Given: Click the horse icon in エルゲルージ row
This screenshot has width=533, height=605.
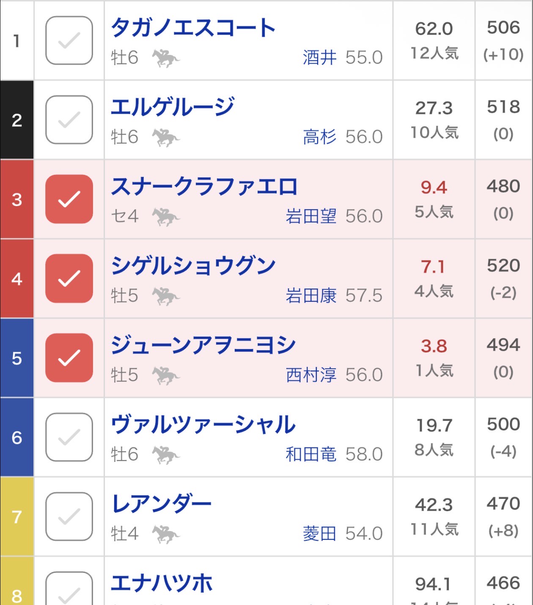Looking at the screenshot, I should coord(165,137).
